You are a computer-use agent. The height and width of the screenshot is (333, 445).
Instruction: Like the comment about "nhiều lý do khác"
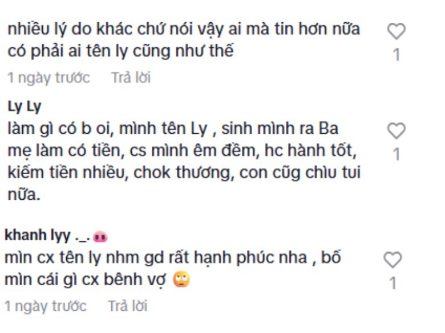click(x=396, y=31)
